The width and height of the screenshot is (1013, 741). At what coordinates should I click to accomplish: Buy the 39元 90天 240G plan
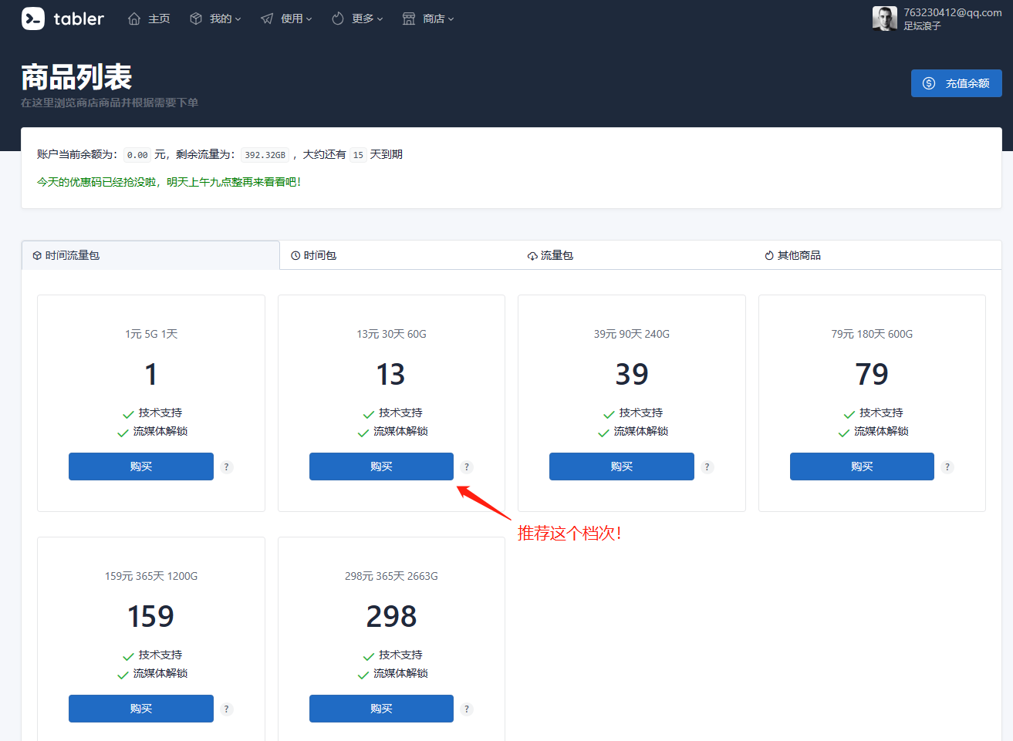pos(622,466)
